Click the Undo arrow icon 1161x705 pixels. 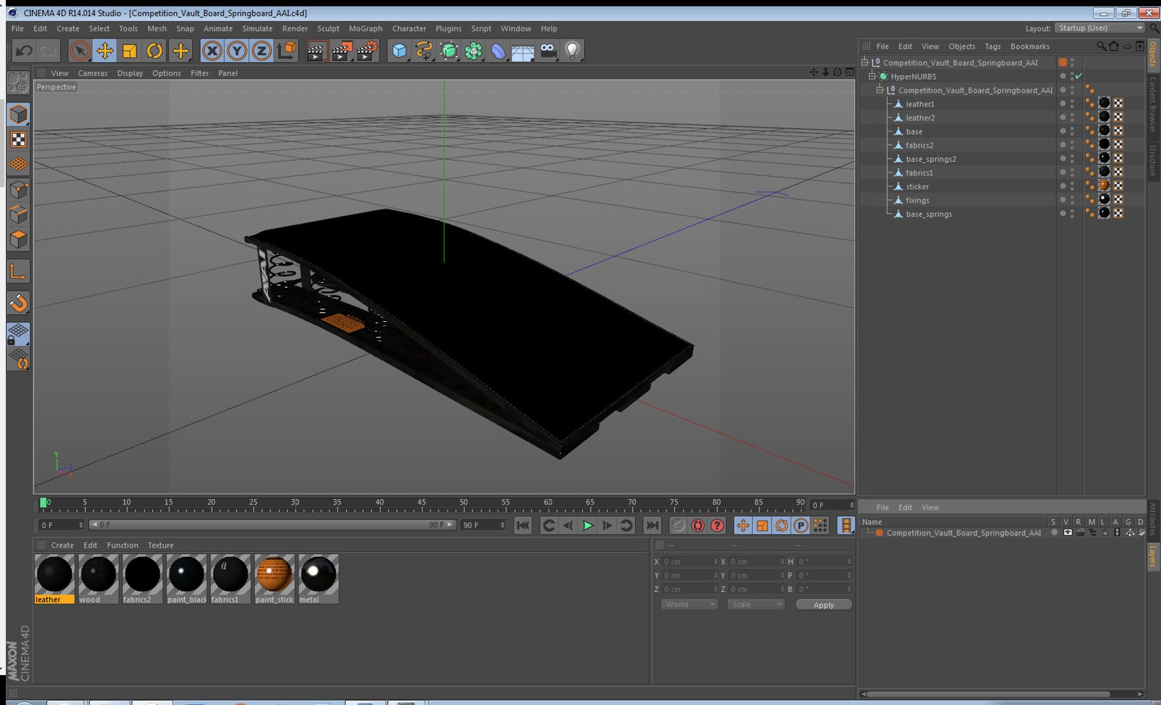tap(24, 51)
